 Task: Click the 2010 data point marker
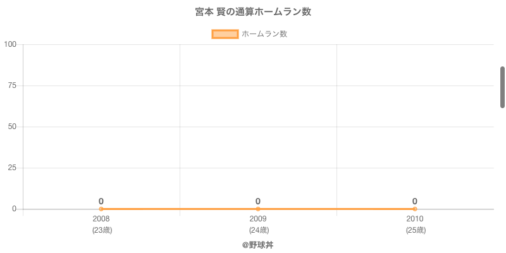(x=415, y=209)
